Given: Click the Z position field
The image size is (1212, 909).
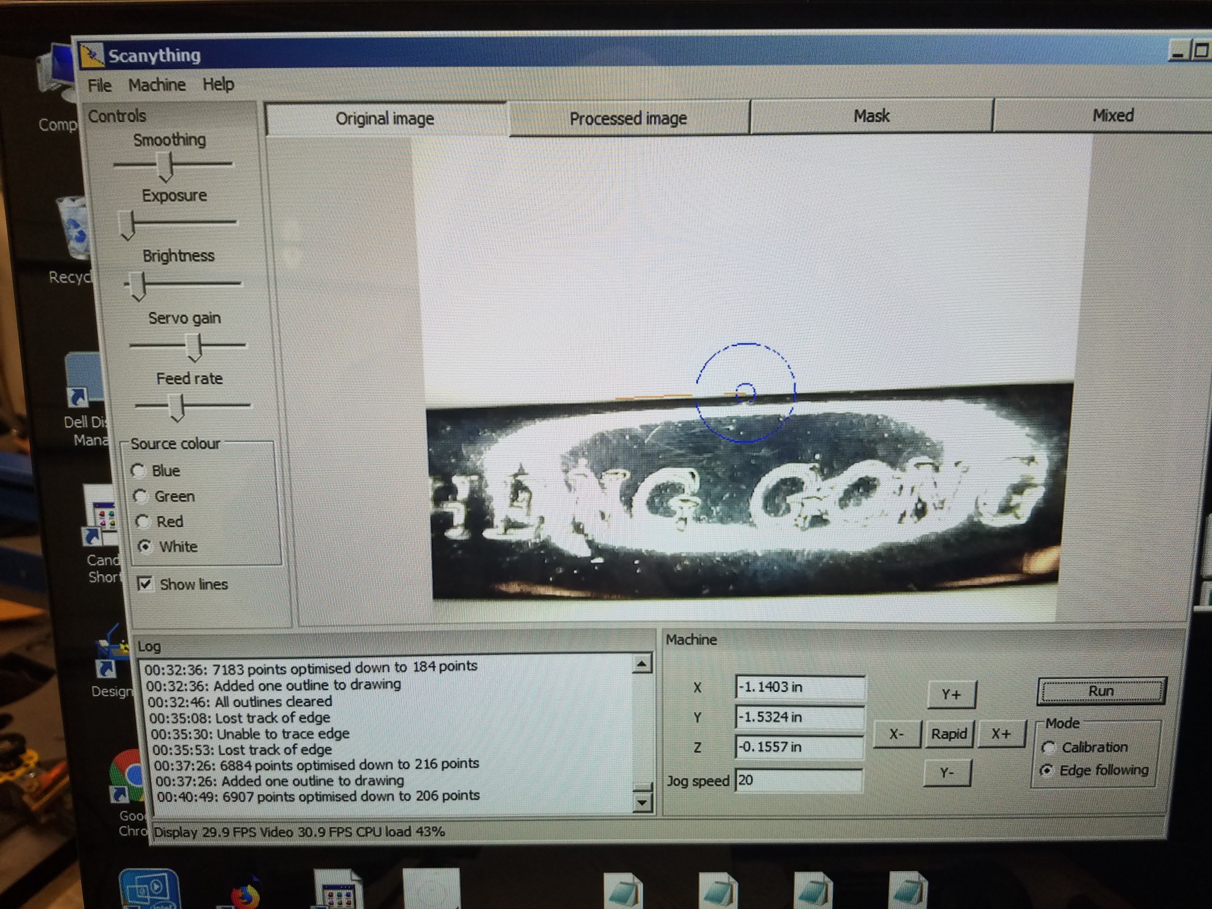Looking at the screenshot, I should click(800, 747).
